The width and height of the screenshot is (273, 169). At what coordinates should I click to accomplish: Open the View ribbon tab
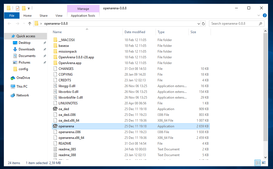coord(59,16)
